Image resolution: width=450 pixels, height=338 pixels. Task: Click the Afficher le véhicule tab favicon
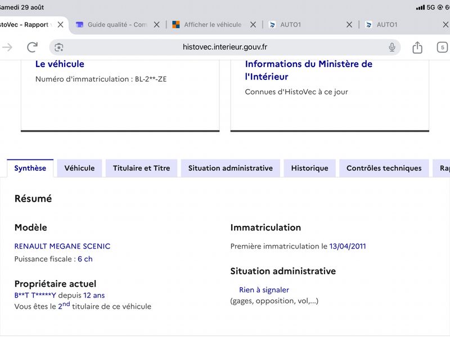(x=176, y=25)
